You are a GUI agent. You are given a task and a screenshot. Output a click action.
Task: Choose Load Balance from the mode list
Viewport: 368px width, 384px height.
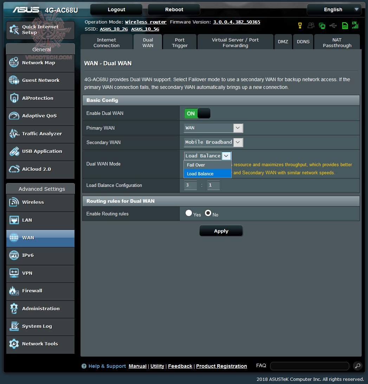(207, 174)
